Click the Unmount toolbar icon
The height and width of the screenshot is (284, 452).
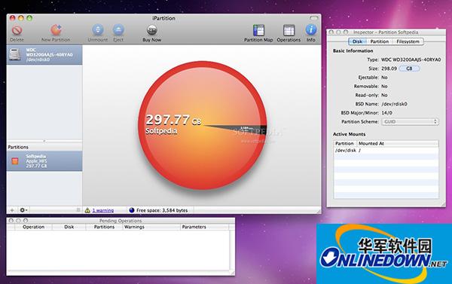pos(98,30)
